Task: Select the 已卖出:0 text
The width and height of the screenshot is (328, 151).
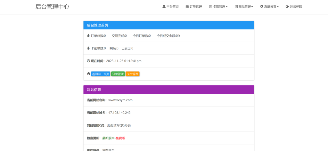Action: (127, 48)
